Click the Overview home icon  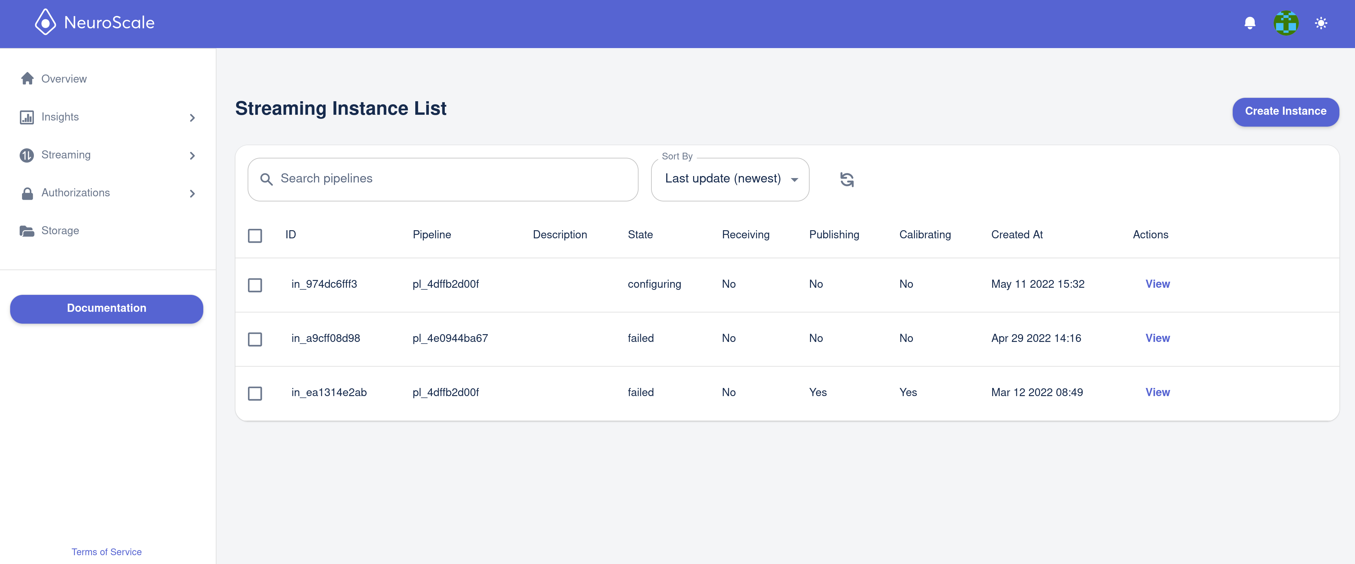click(x=27, y=79)
